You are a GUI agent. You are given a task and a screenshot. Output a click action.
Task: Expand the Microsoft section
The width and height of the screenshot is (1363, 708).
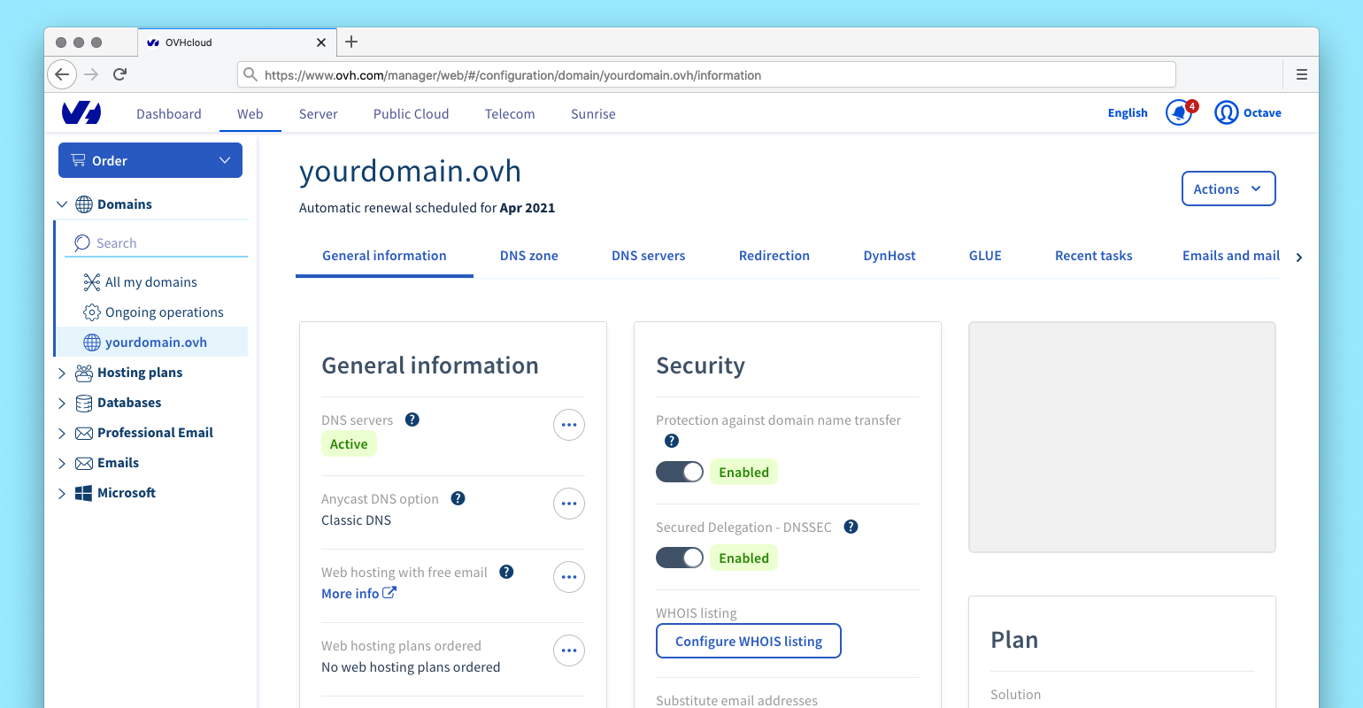click(x=62, y=493)
